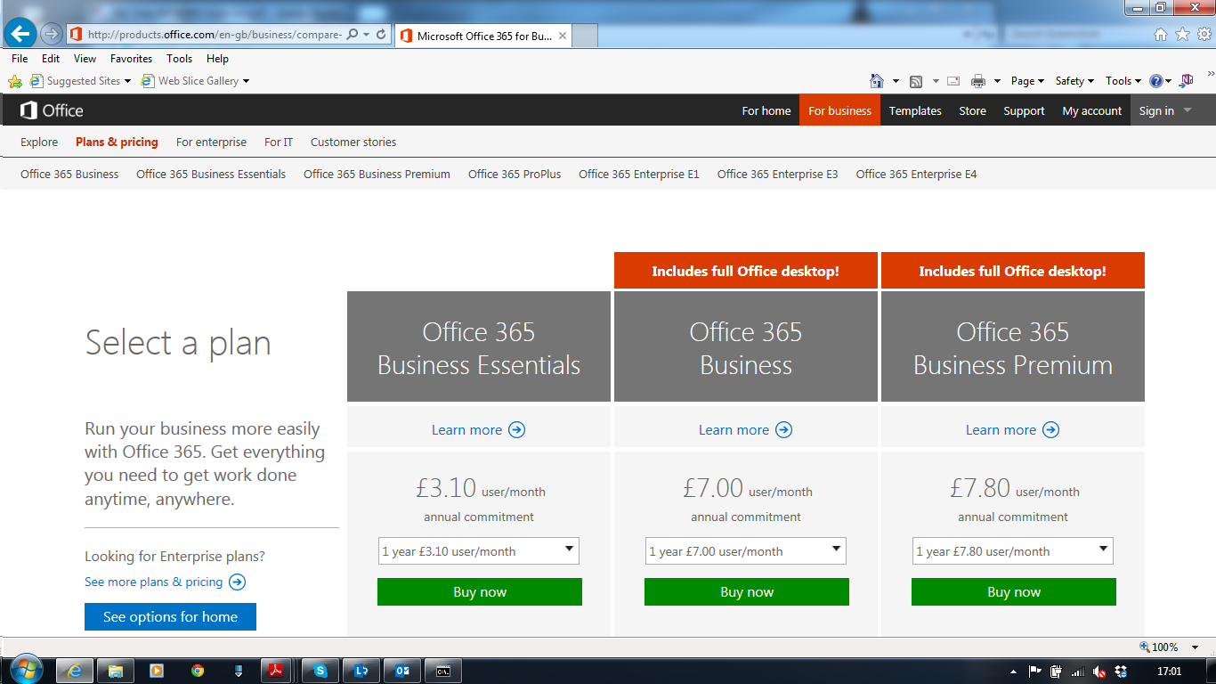Open Windows Explorer from the taskbar
The width and height of the screenshot is (1216, 684).
click(x=116, y=671)
